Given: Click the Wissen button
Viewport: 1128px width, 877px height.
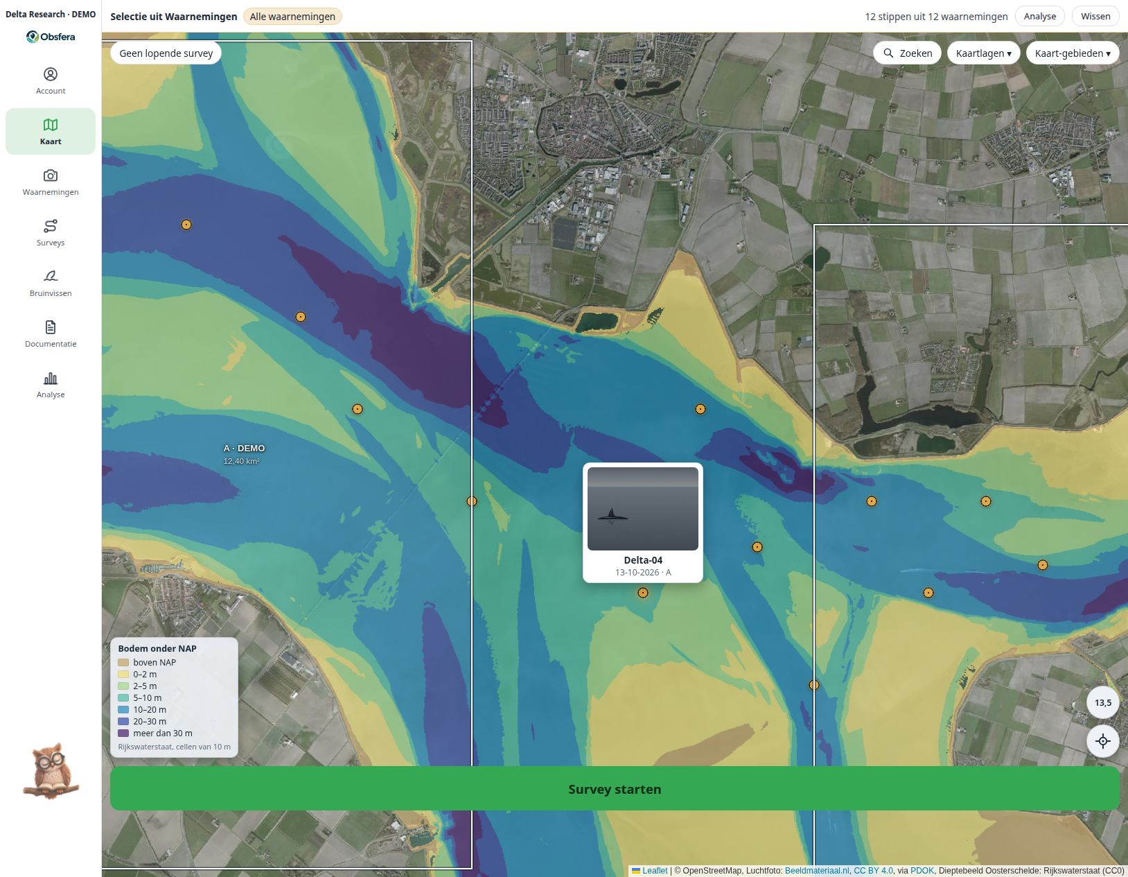Looking at the screenshot, I should click(x=1095, y=16).
